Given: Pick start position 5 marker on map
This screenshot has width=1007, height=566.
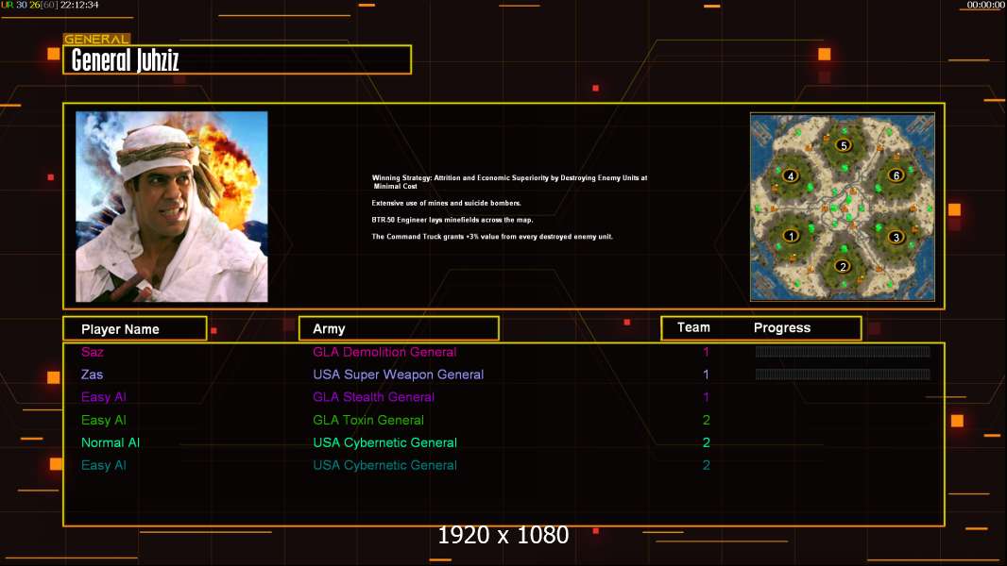Looking at the screenshot, I should pos(843,145).
